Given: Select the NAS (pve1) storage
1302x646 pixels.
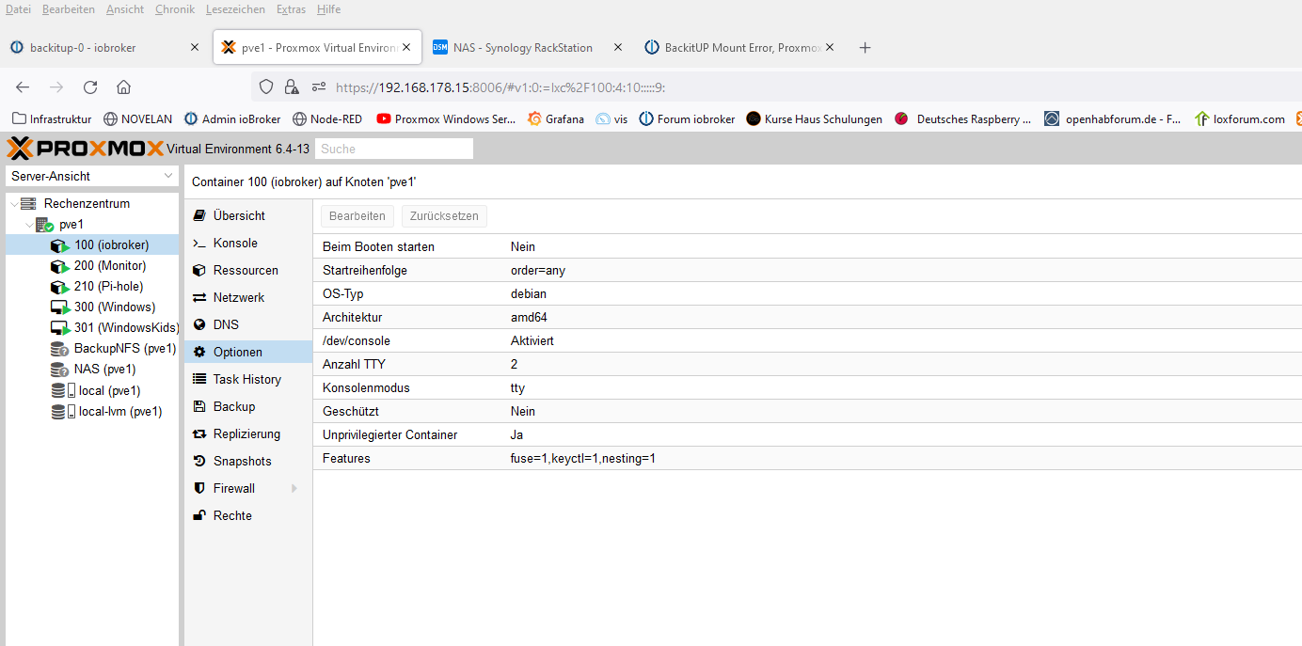Looking at the screenshot, I should 91,370.
